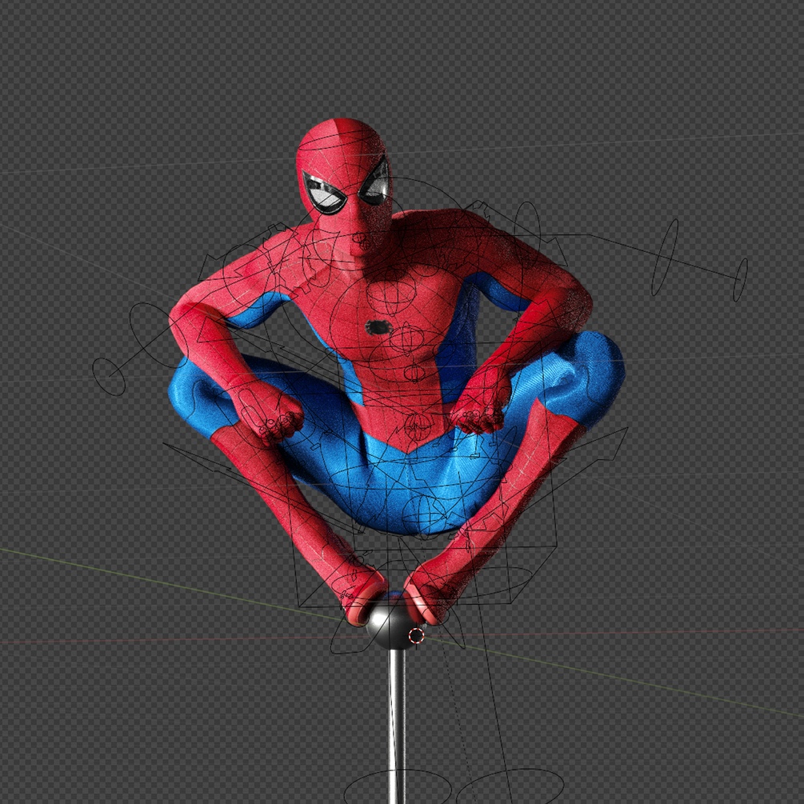Select the clenched fist on the viewer's left
The width and height of the screenshot is (804, 804).
pyautogui.click(x=269, y=413)
